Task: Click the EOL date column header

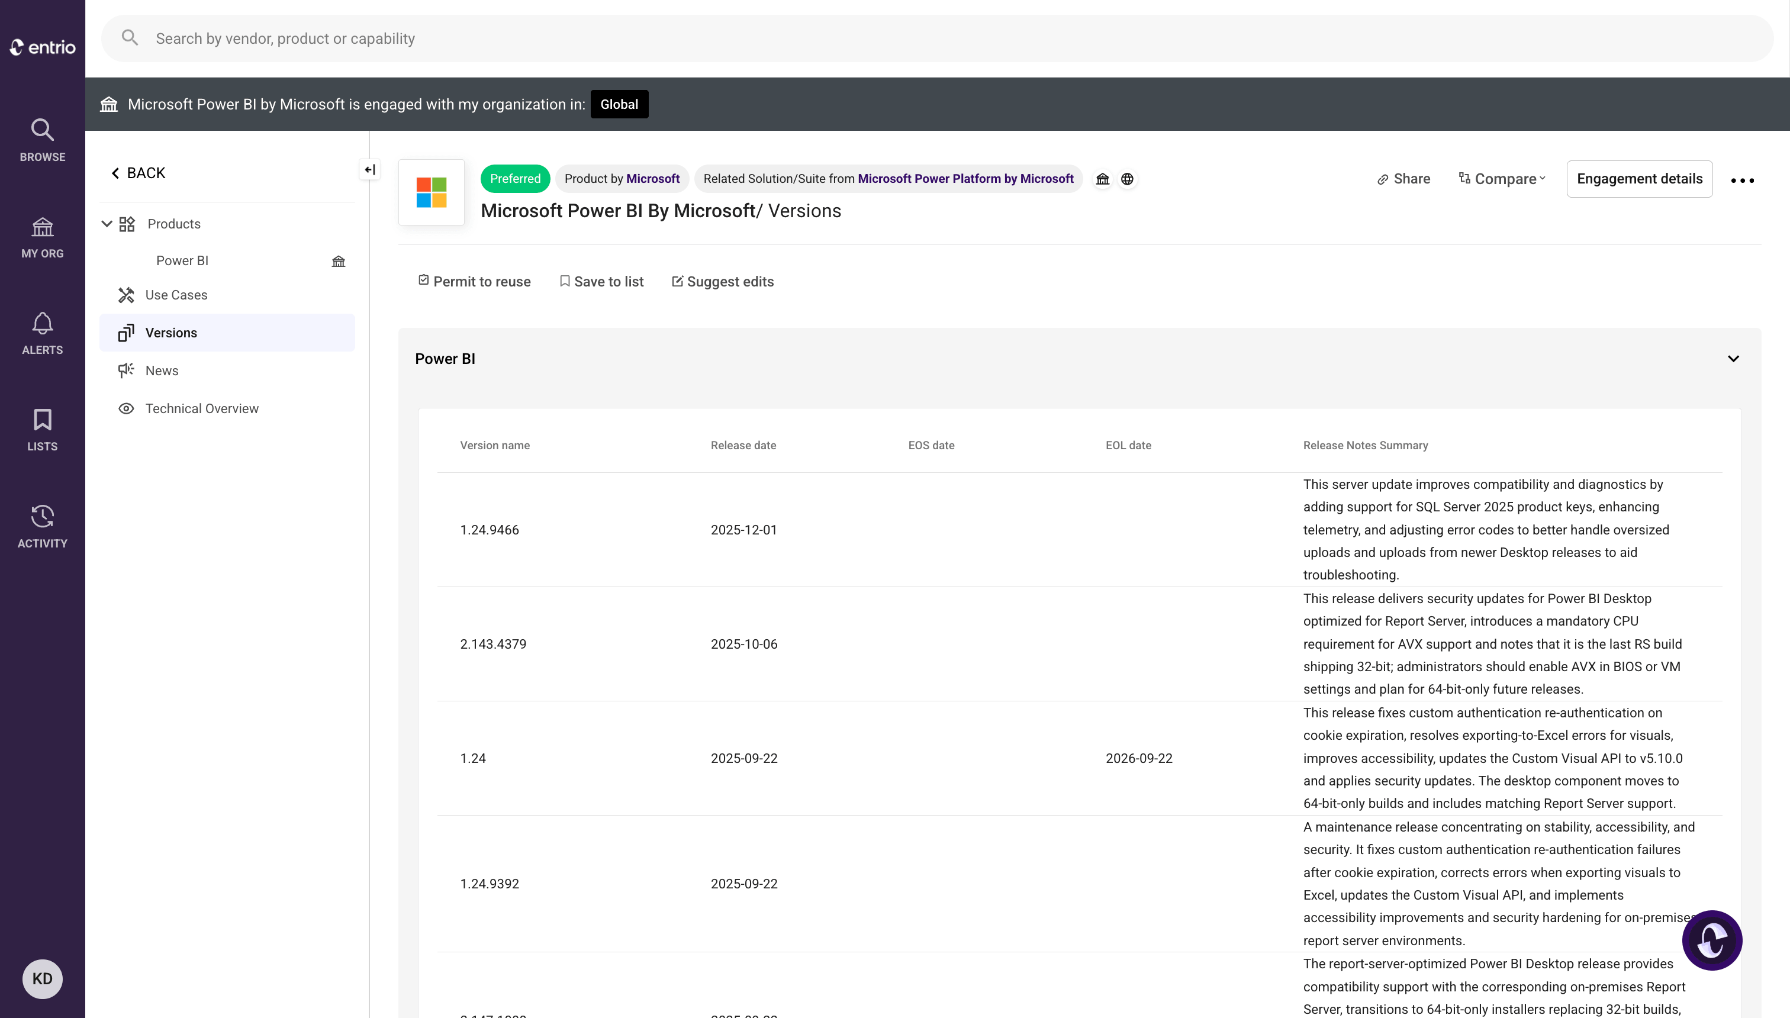Action: tap(1129, 445)
